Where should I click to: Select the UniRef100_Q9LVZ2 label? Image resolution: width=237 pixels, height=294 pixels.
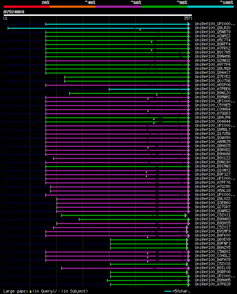point(213,199)
